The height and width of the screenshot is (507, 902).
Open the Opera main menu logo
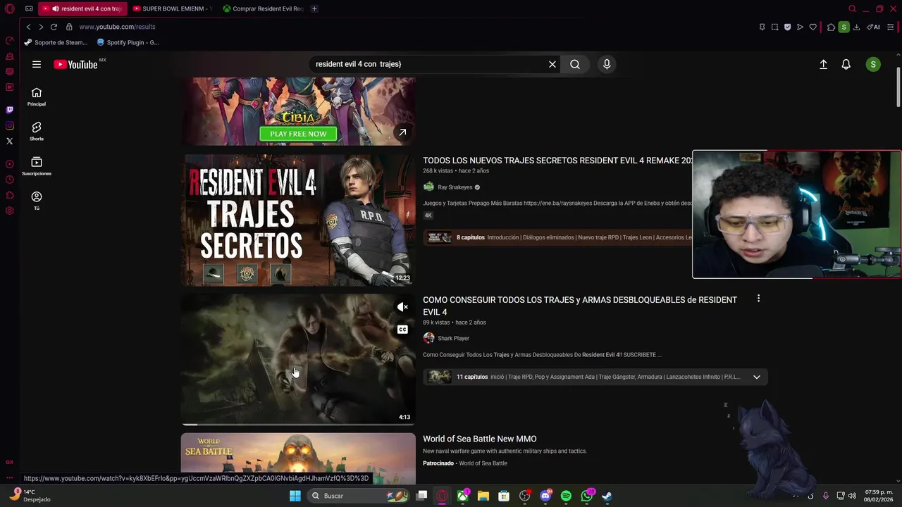click(9, 8)
